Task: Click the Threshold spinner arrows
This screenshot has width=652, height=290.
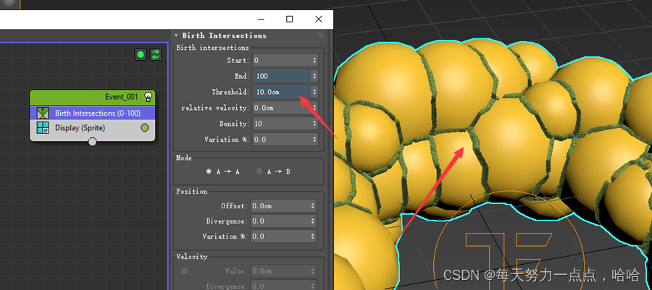Action: pos(315,92)
